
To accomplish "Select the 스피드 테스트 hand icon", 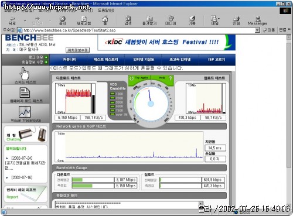I will [x=25, y=73].
